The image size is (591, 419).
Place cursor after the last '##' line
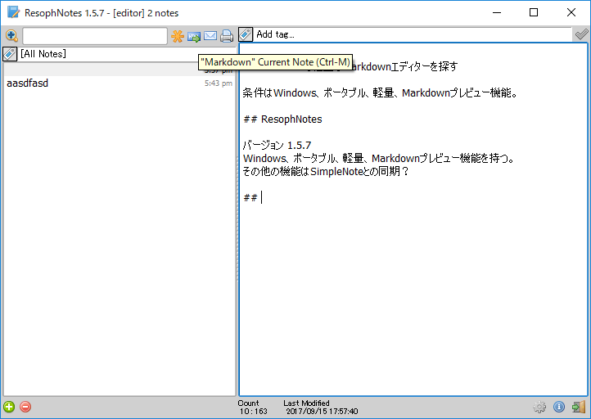[261, 197]
